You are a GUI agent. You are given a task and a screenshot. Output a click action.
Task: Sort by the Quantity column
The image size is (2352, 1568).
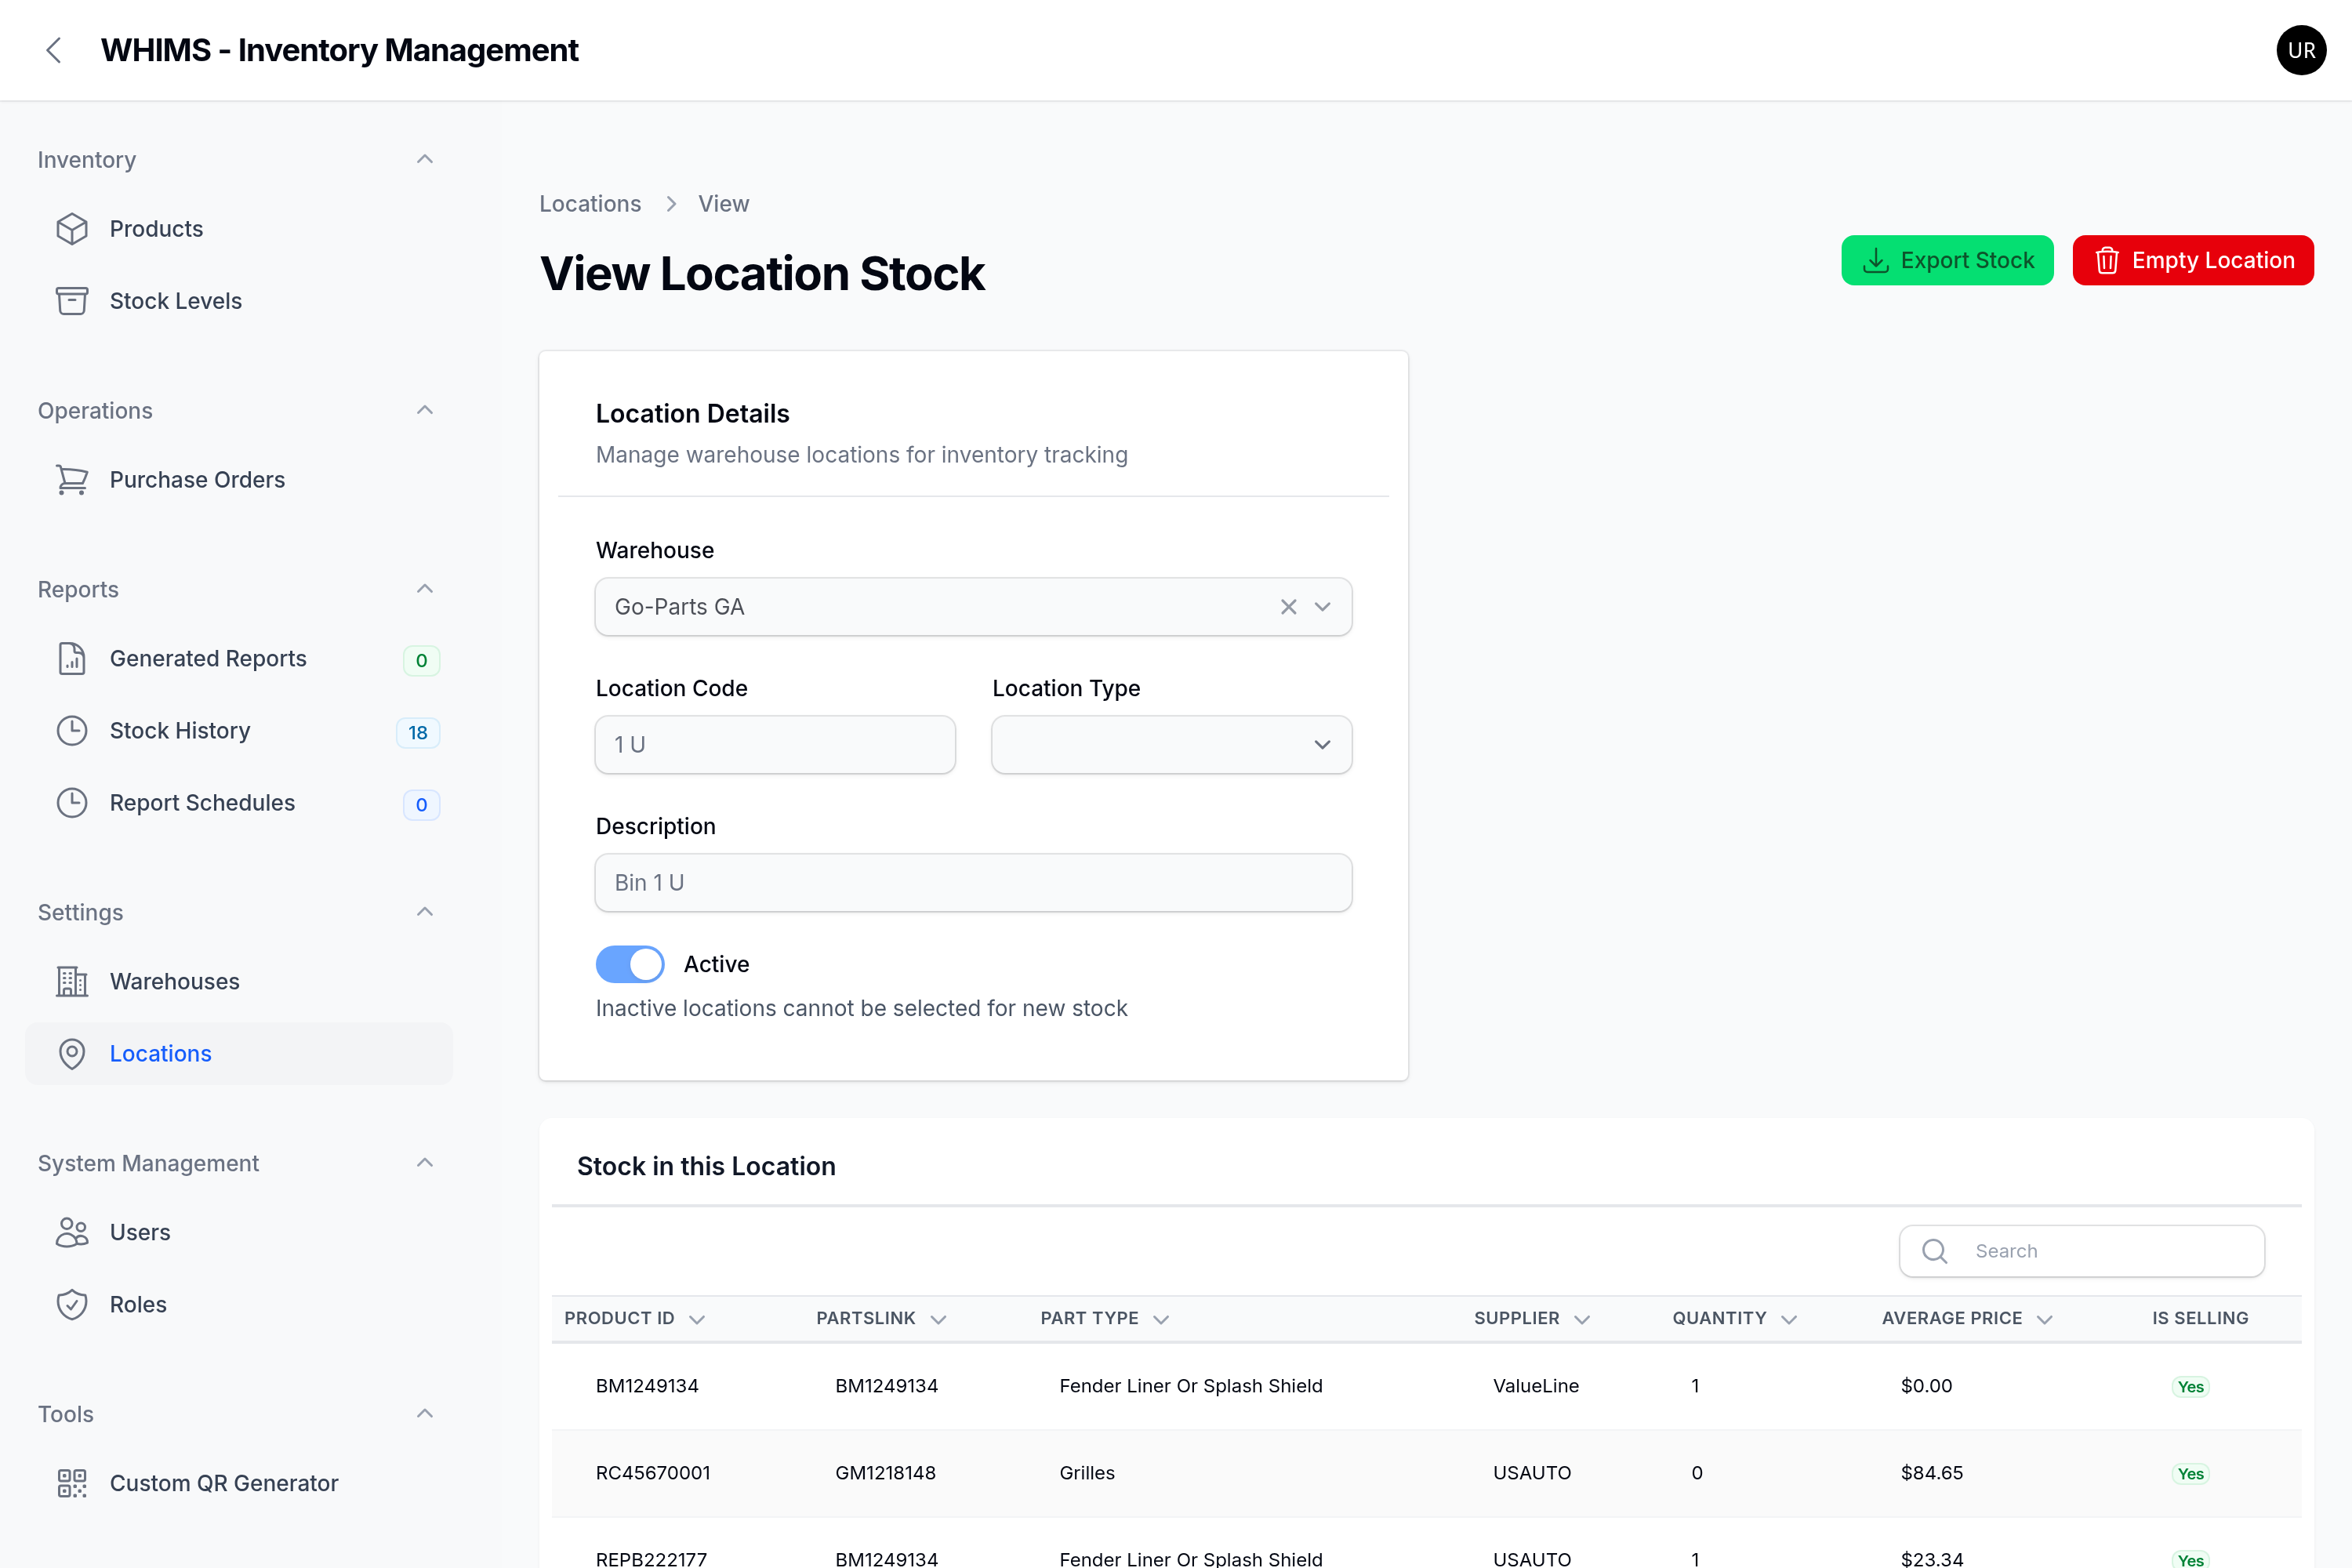coord(1734,1318)
